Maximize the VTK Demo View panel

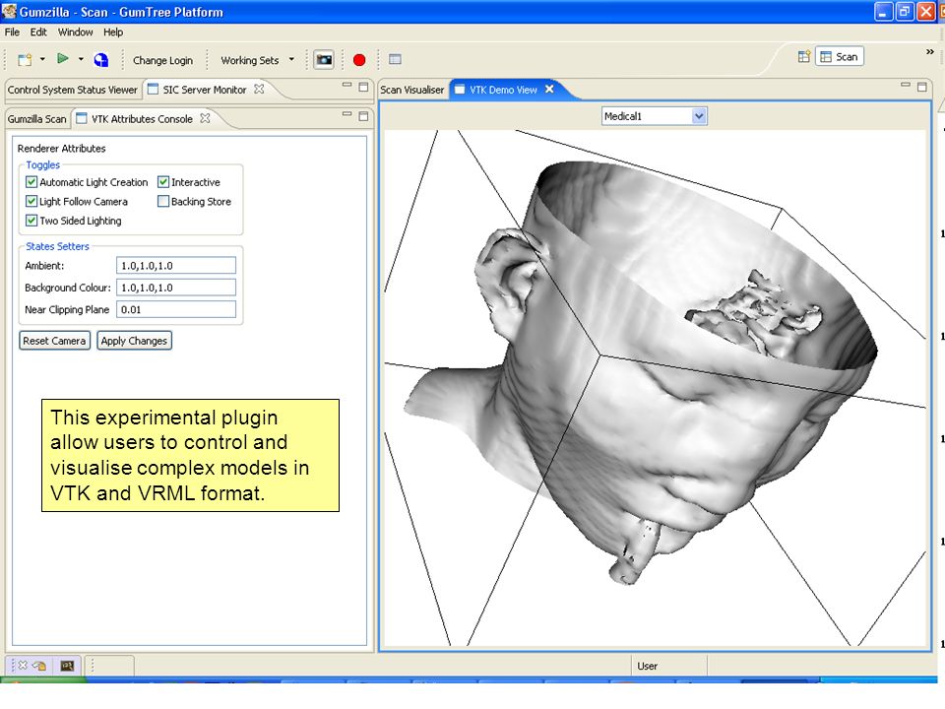tap(922, 87)
